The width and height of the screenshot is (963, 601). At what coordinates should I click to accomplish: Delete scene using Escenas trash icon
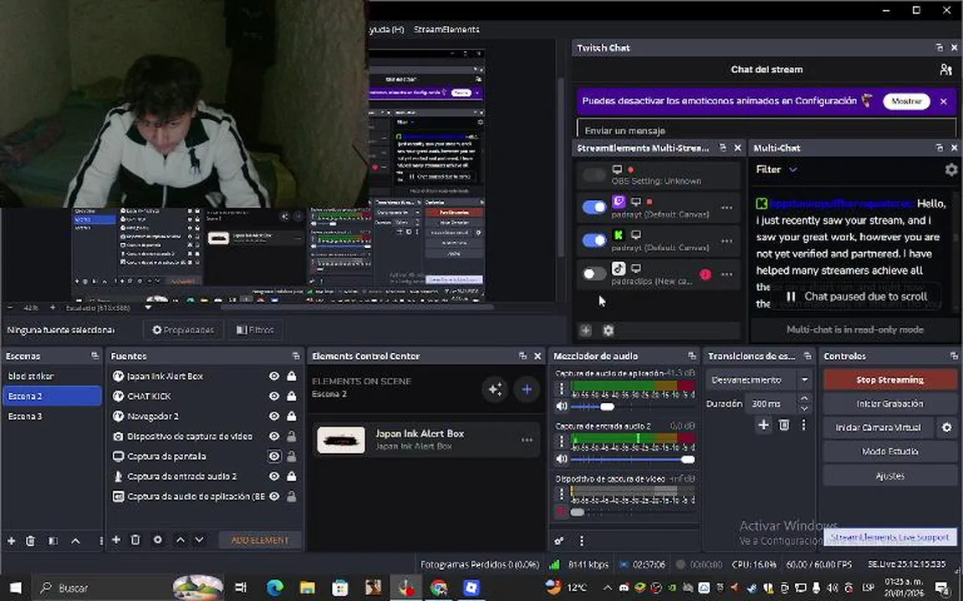point(30,540)
